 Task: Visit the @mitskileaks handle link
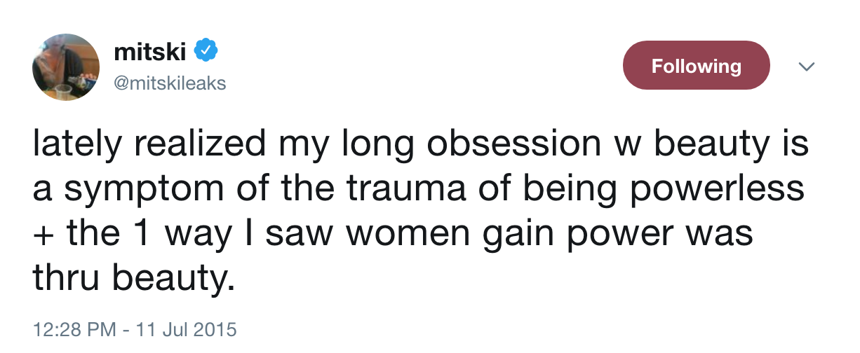coord(169,83)
